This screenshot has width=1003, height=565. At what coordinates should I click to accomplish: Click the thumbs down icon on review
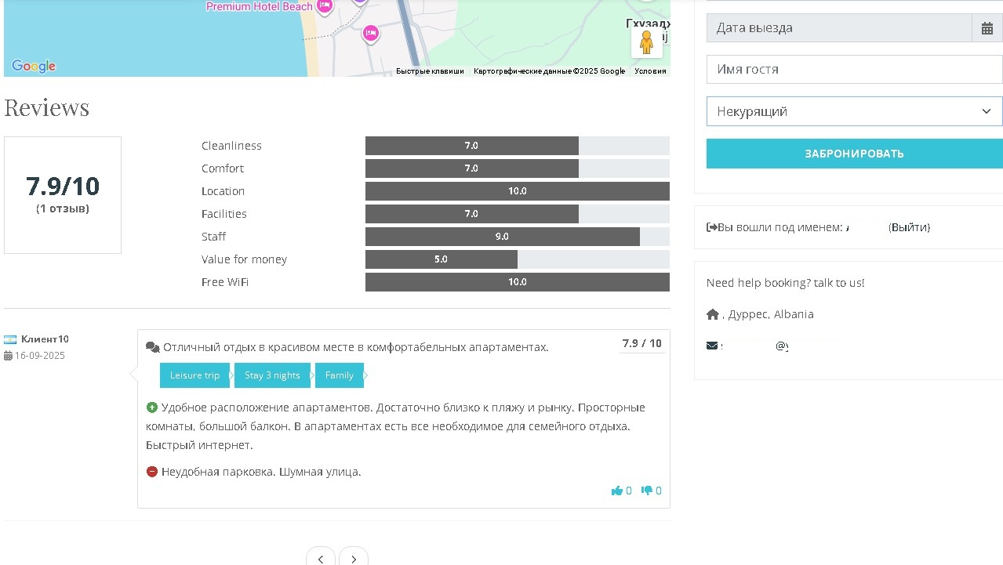[x=647, y=491]
